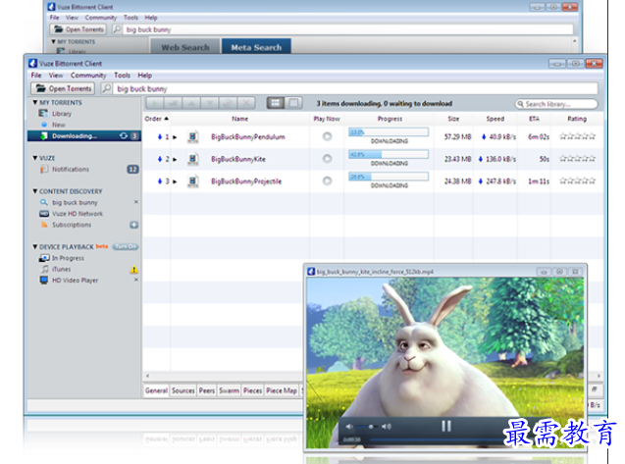Click the refresh icon beside Downloading

[124, 136]
